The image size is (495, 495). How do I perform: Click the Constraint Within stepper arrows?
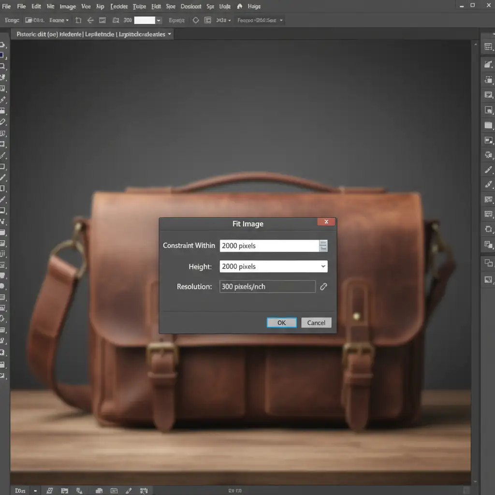(323, 246)
